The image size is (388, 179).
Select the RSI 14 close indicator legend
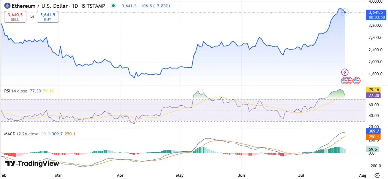16,91
